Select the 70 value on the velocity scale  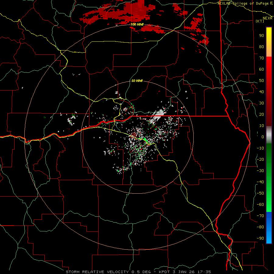(262, 58)
